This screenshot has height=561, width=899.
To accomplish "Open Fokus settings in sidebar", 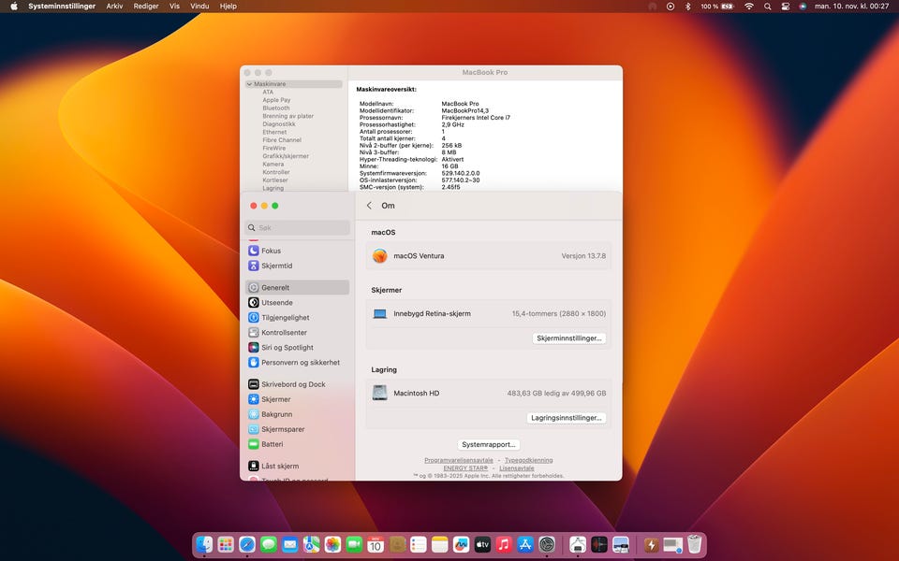I will pos(271,251).
